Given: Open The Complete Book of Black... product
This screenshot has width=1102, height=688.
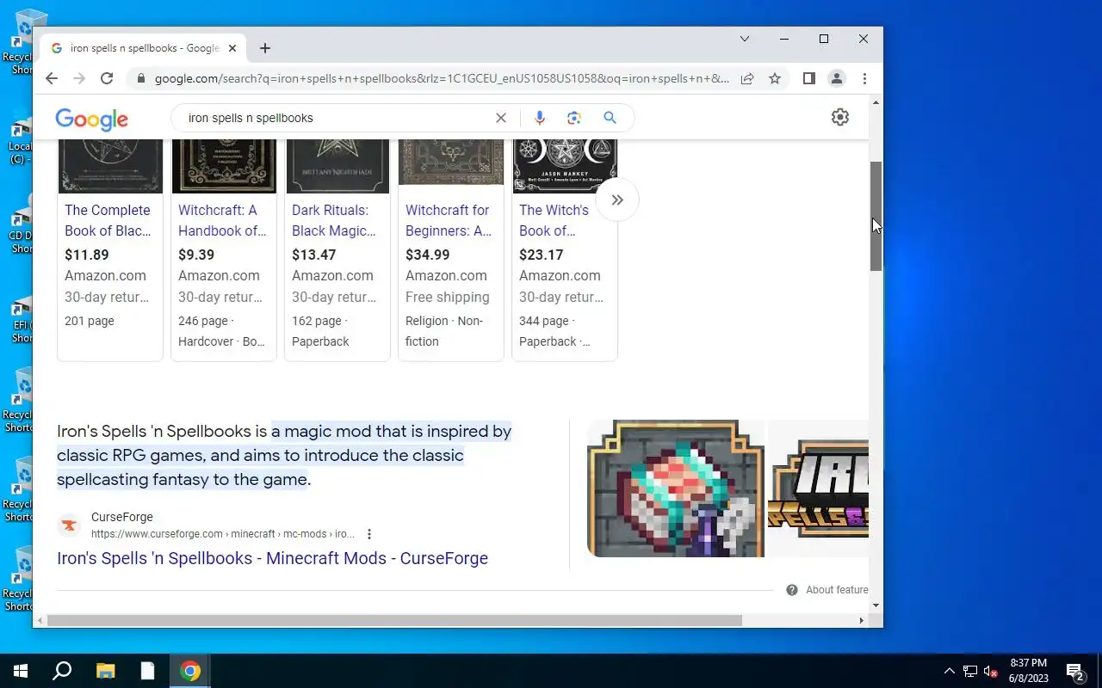Looking at the screenshot, I should point(108,220).
